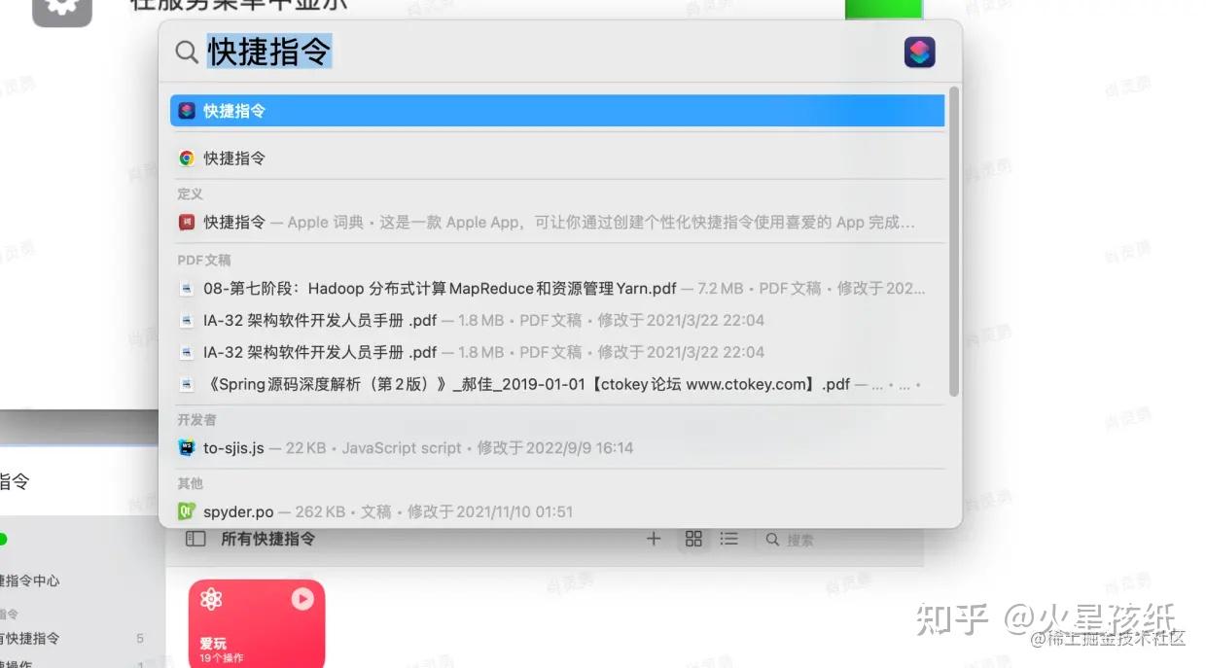Viewport: 1206px width, 668px height.
Task: Click the Spotlight results scrollbar
Action: (x=954, y=241)
